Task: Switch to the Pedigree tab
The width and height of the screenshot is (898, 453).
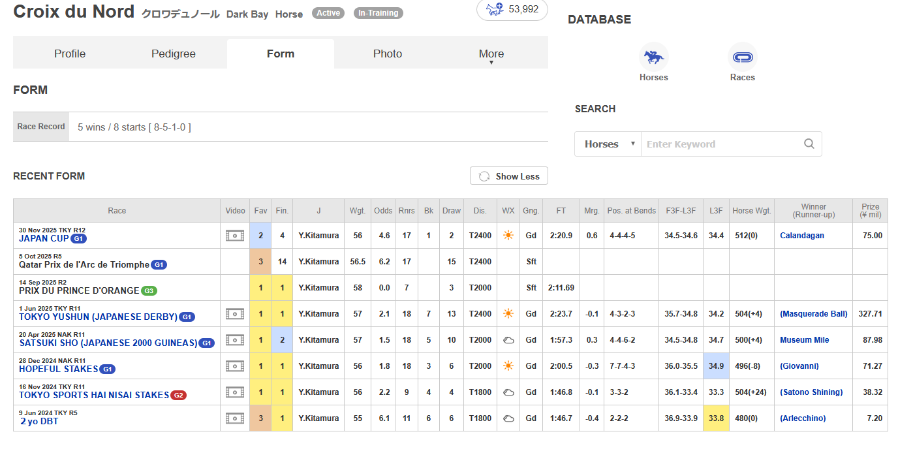Action: coord(174,54)
